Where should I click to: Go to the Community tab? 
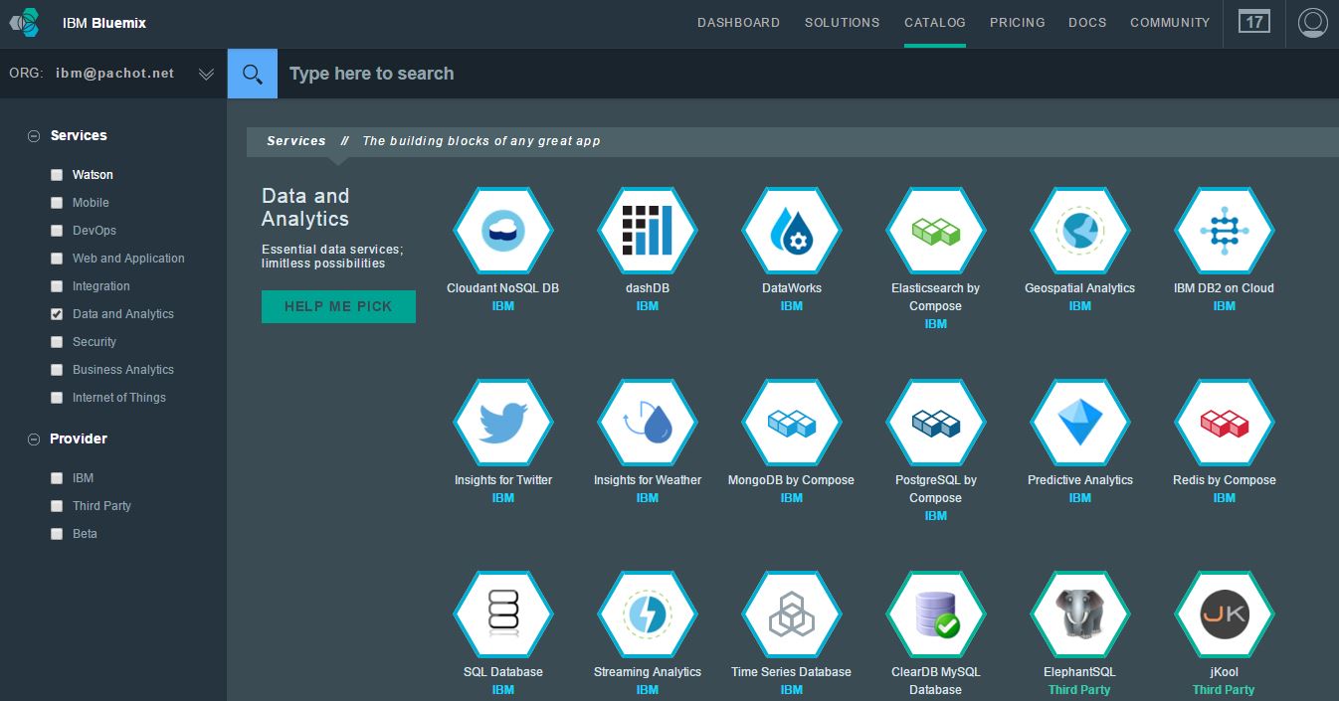pos(1170,22)
